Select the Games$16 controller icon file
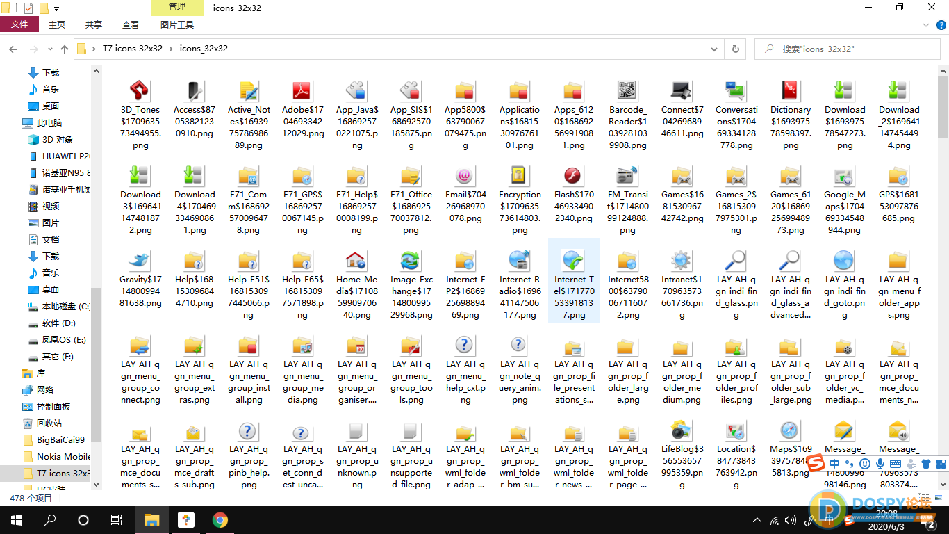This screenshot has width=949, height=534. tap(682, 195)
